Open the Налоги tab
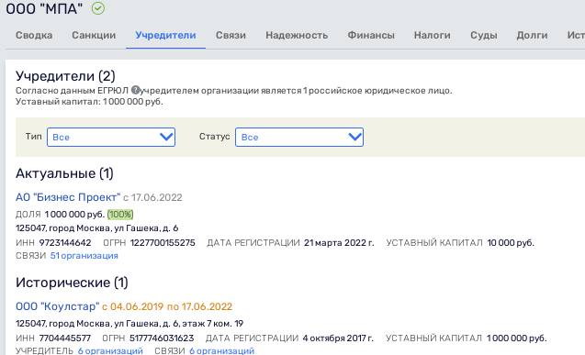 (432, 35)
